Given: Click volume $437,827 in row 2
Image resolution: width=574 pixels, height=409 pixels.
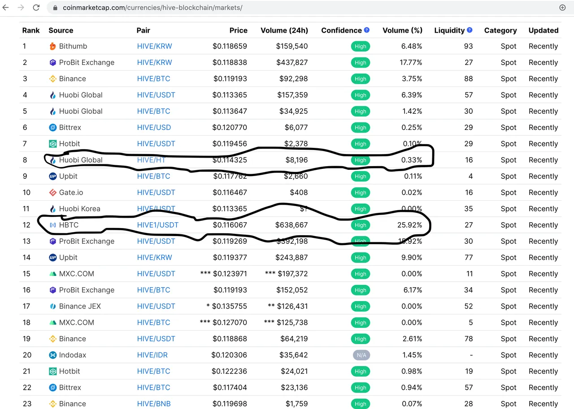Looking at the screenshot, I should 292,62.
